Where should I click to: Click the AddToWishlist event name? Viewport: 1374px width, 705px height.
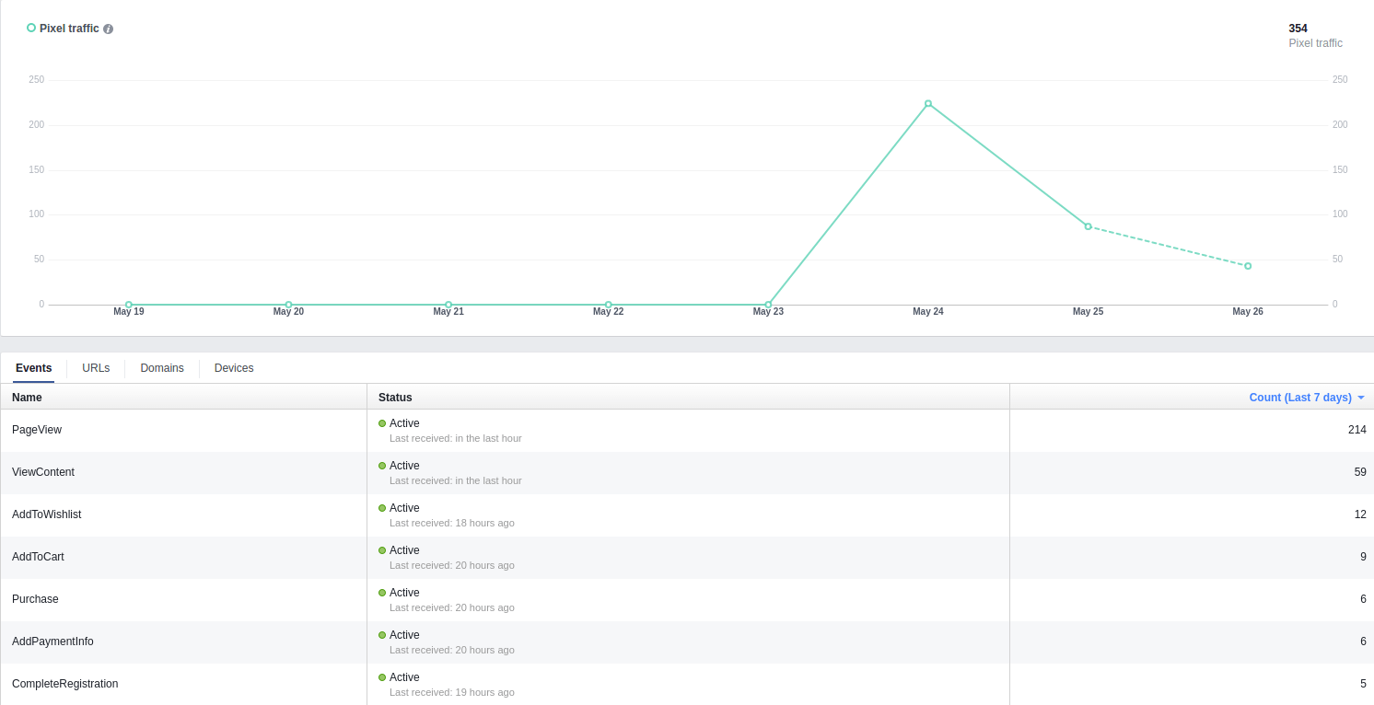point(47,514)
